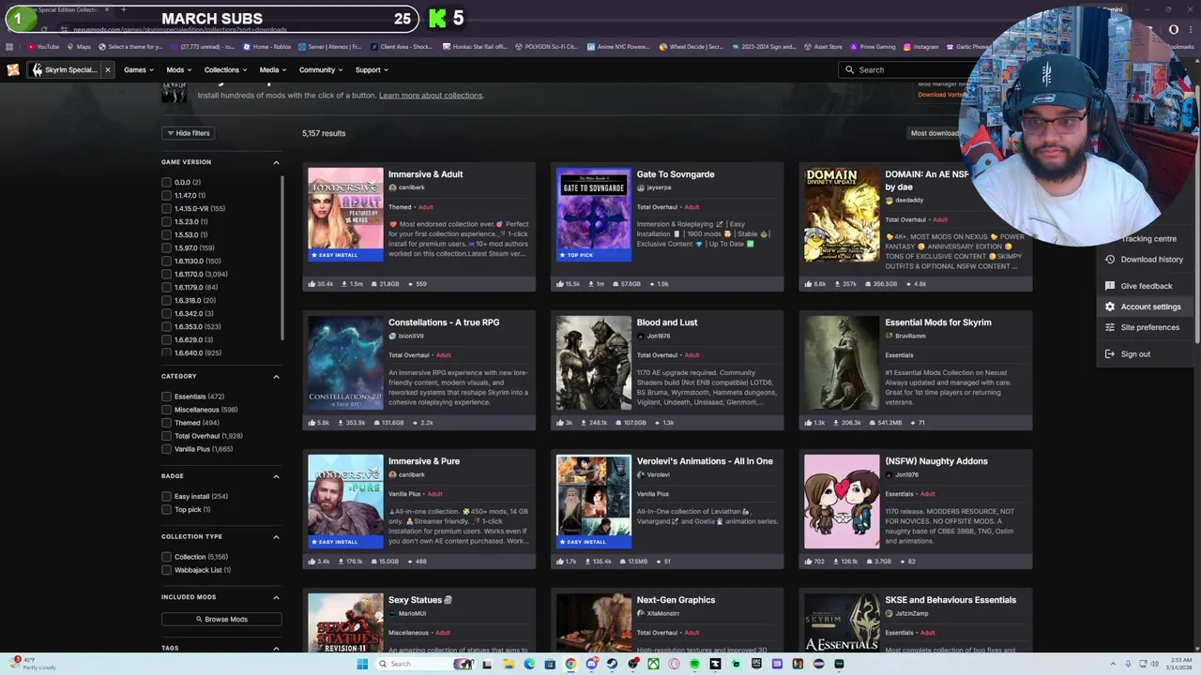The height and width of the screenshot is (675, 1201).
Task: Enable the Essentials category filter
Action: click(x=166, y=397)
